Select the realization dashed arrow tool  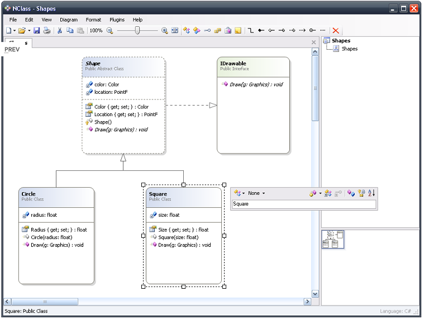[292, 31]
